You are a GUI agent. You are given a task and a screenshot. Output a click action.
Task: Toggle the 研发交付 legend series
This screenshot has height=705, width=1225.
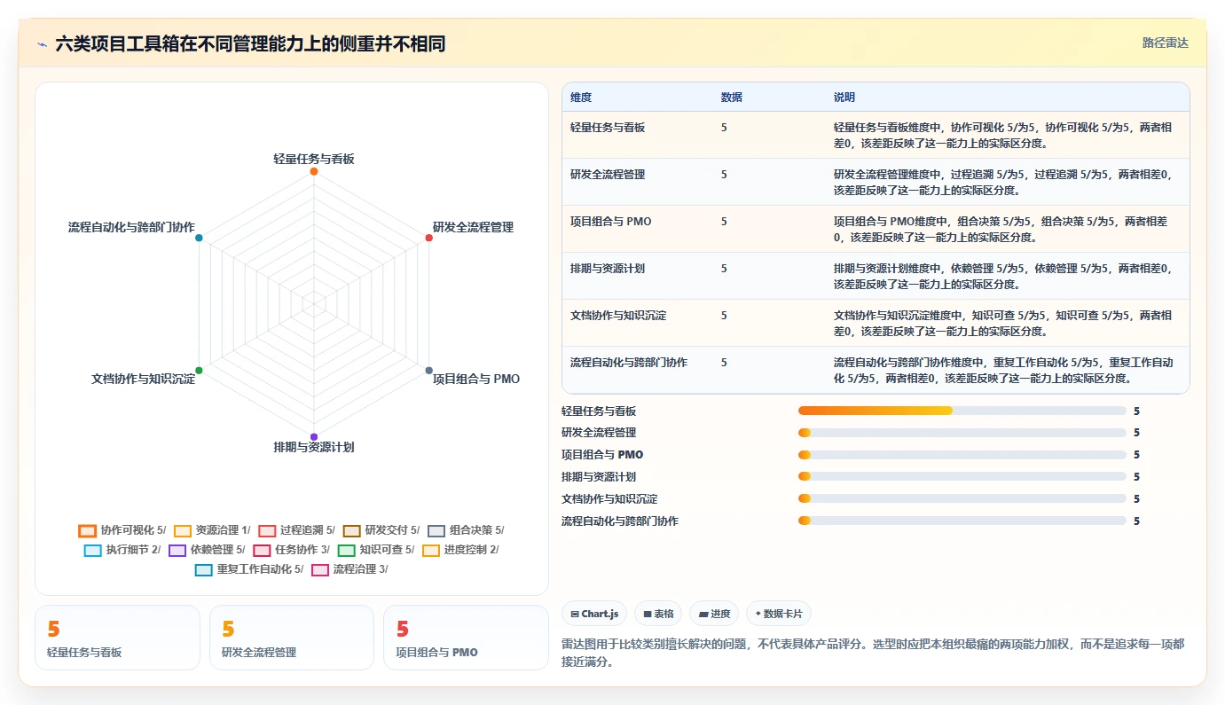pyautogui.click(x=381, y=530)
